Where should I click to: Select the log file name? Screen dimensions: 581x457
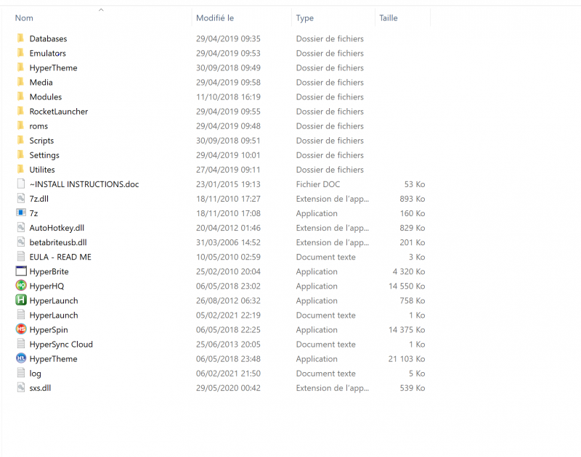pyautogui.click(x=35, y=374)
